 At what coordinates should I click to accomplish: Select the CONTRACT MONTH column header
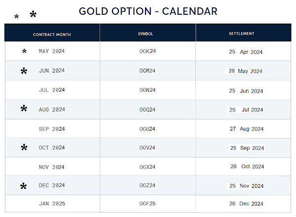[x=52, y=35]
